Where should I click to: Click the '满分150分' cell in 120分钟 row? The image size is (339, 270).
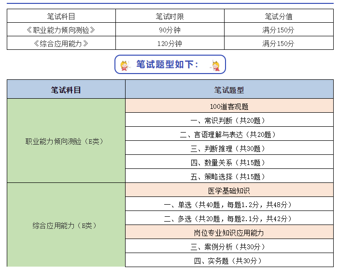pos(279,43)
